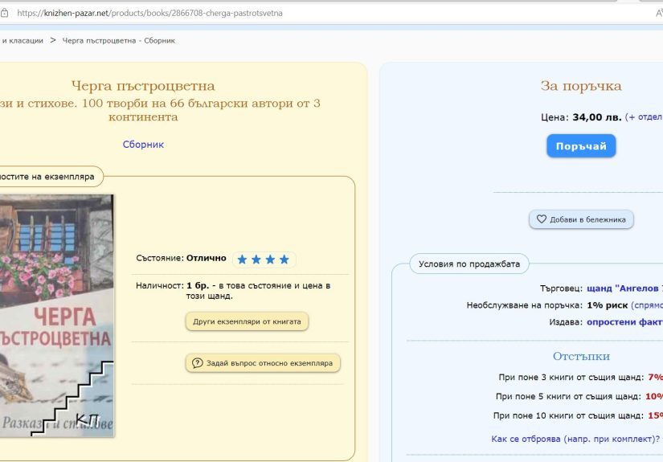Viewport: 663px width, 462px height.
Task: Click the link next to the 34,00 лв. price
Action: click(x=644, y=117)
